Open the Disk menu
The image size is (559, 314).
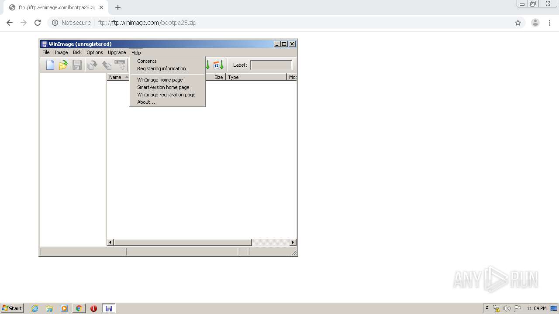(x=77, y=52)
